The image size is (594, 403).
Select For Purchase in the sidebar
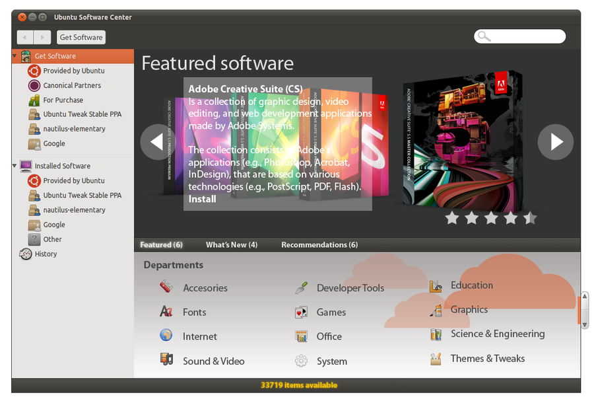click(63, 100)
